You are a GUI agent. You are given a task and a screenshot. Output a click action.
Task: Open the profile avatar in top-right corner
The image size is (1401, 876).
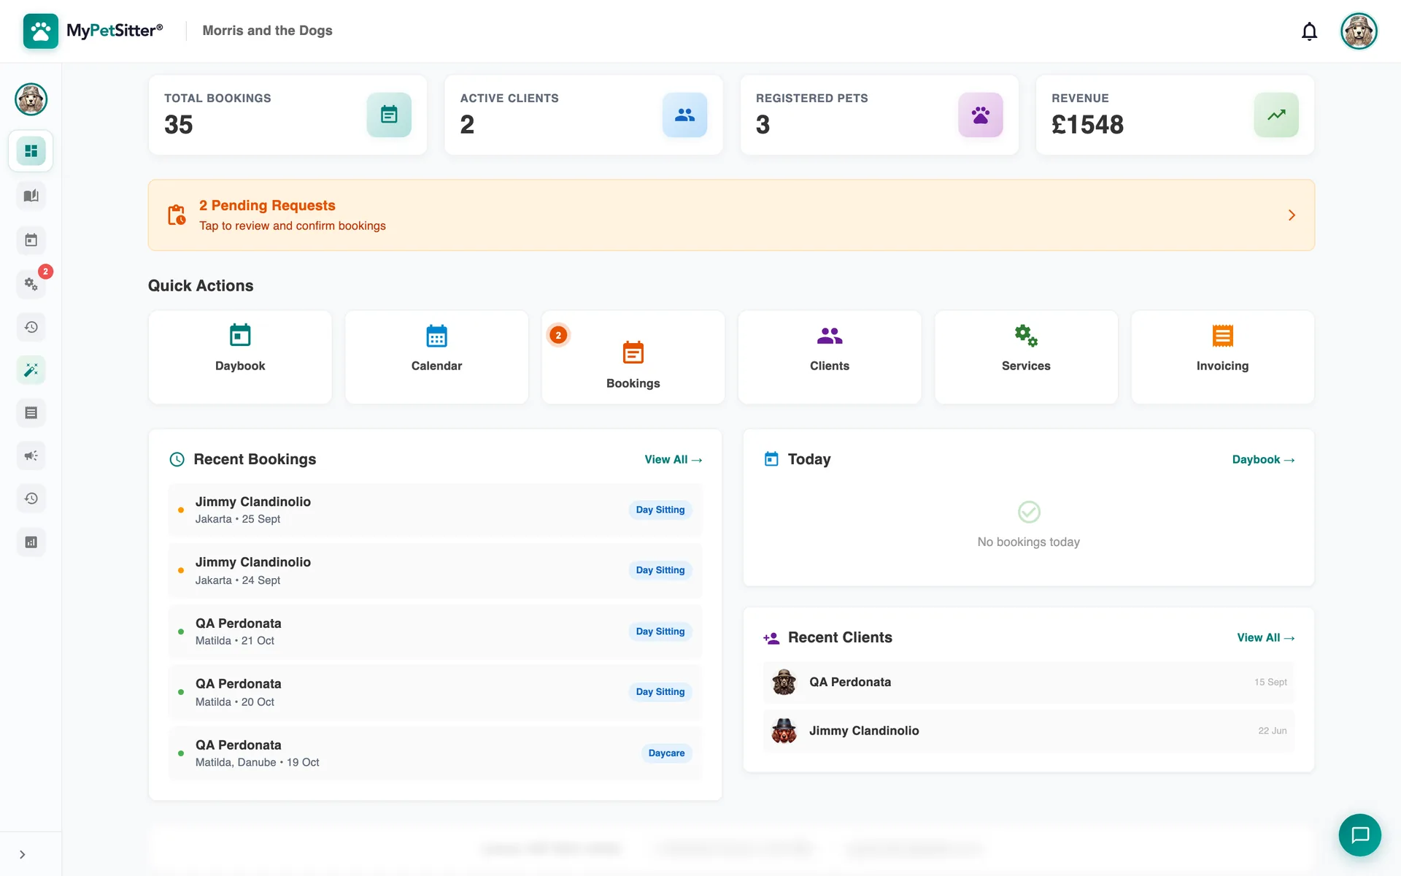(1359, 31)
